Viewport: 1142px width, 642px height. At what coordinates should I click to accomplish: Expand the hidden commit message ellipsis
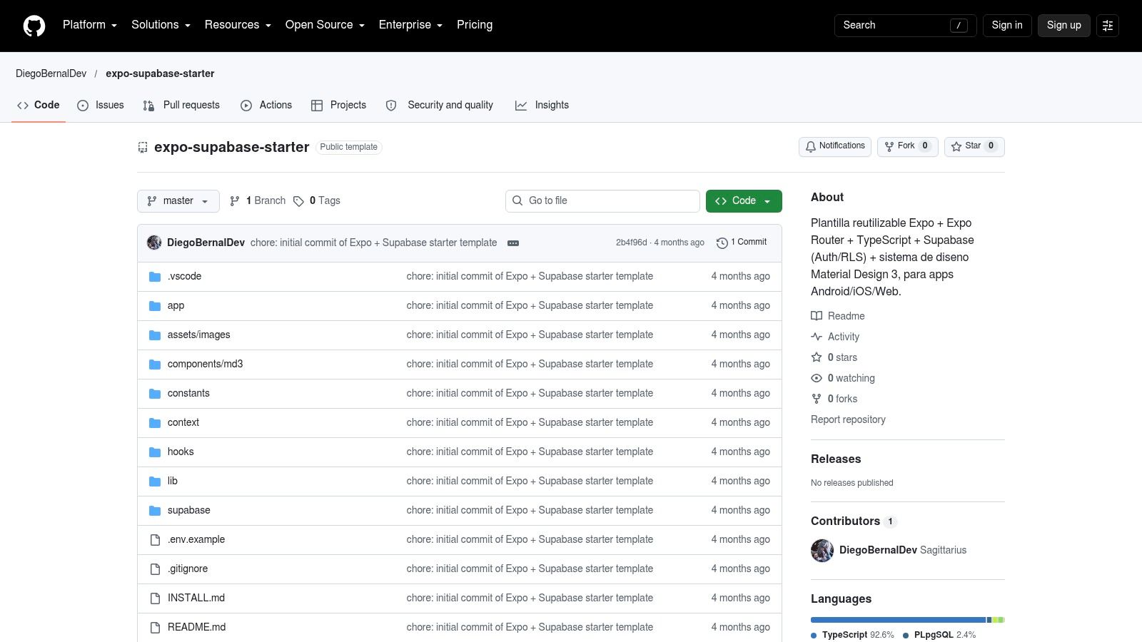[x=513, y=243]
